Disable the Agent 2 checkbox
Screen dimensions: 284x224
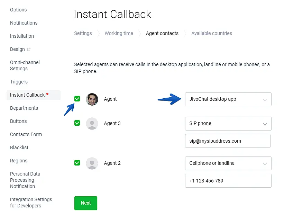pos(77,163)
